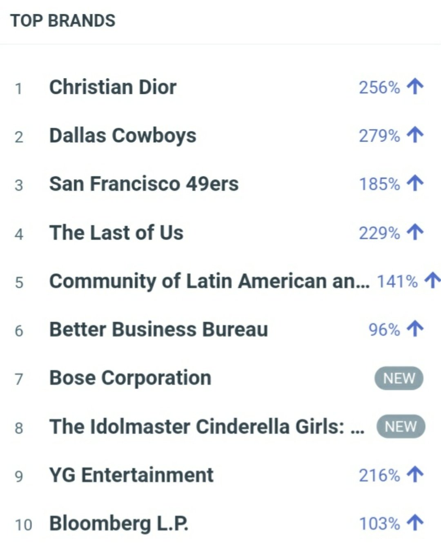Click the up arrow beside The Last of Us
The width and height of the screenshot is (441, 546).
(415, 232)
